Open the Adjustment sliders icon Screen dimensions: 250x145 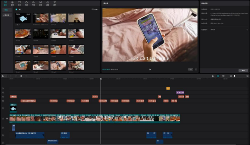point(54,3)
